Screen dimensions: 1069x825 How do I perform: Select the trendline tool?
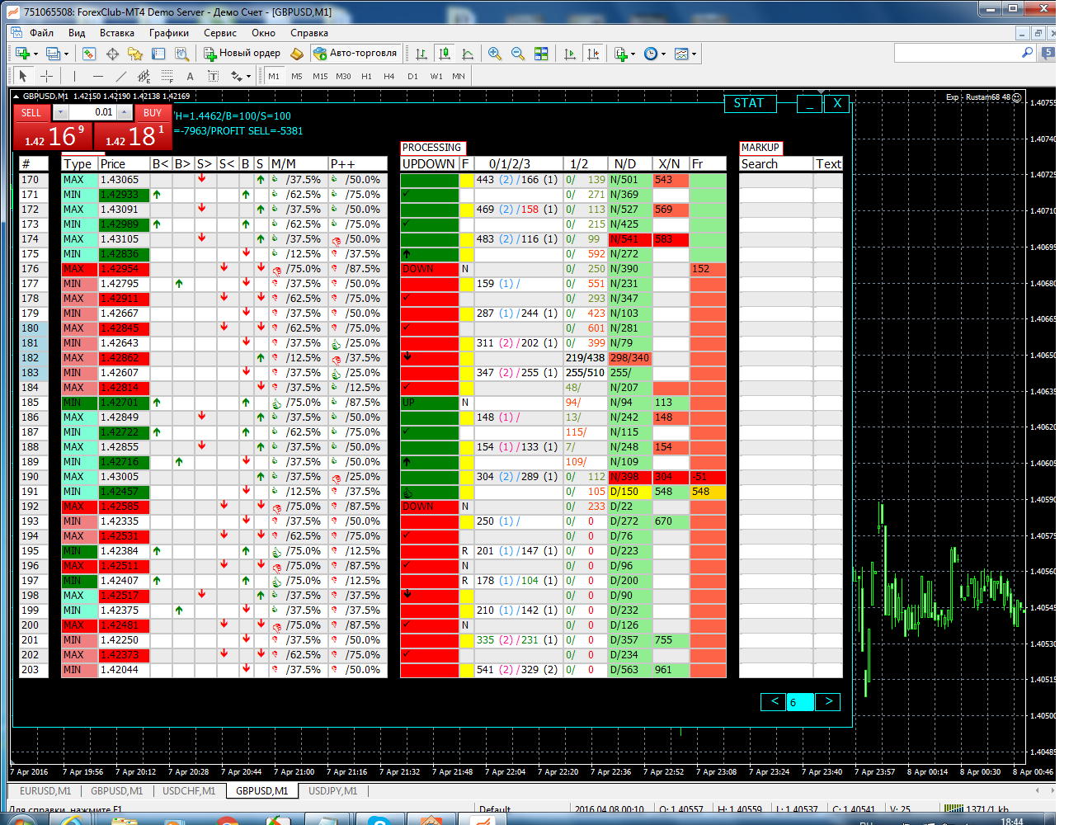[120, 76]
